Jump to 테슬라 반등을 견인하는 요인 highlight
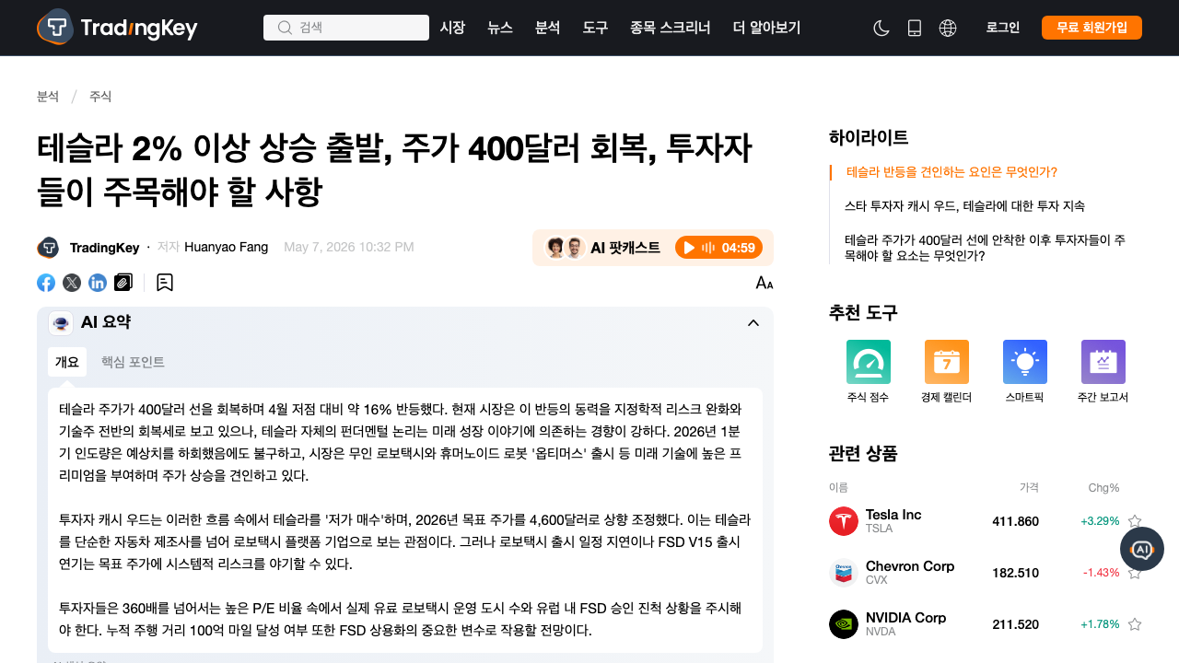The image size is (1179, 663). coord(951,172)
